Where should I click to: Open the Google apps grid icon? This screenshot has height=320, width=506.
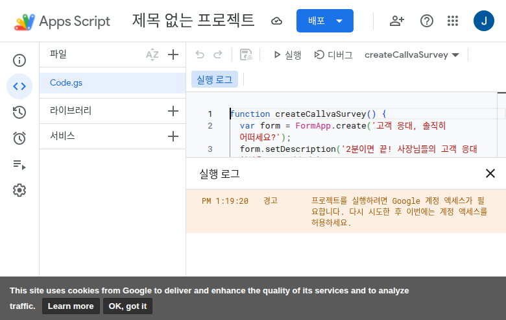tap(453, 21)
